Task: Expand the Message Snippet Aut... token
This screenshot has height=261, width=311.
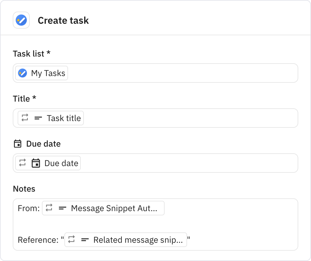Action: coord(103,208)
